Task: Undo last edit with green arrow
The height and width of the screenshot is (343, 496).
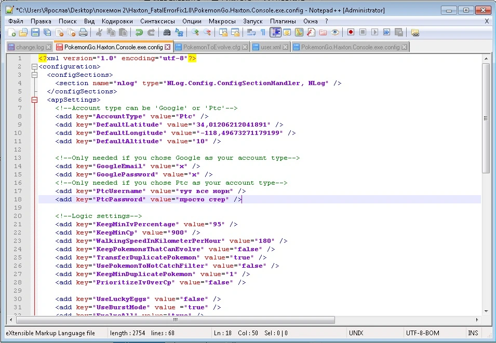Action: tap(139, 32)
